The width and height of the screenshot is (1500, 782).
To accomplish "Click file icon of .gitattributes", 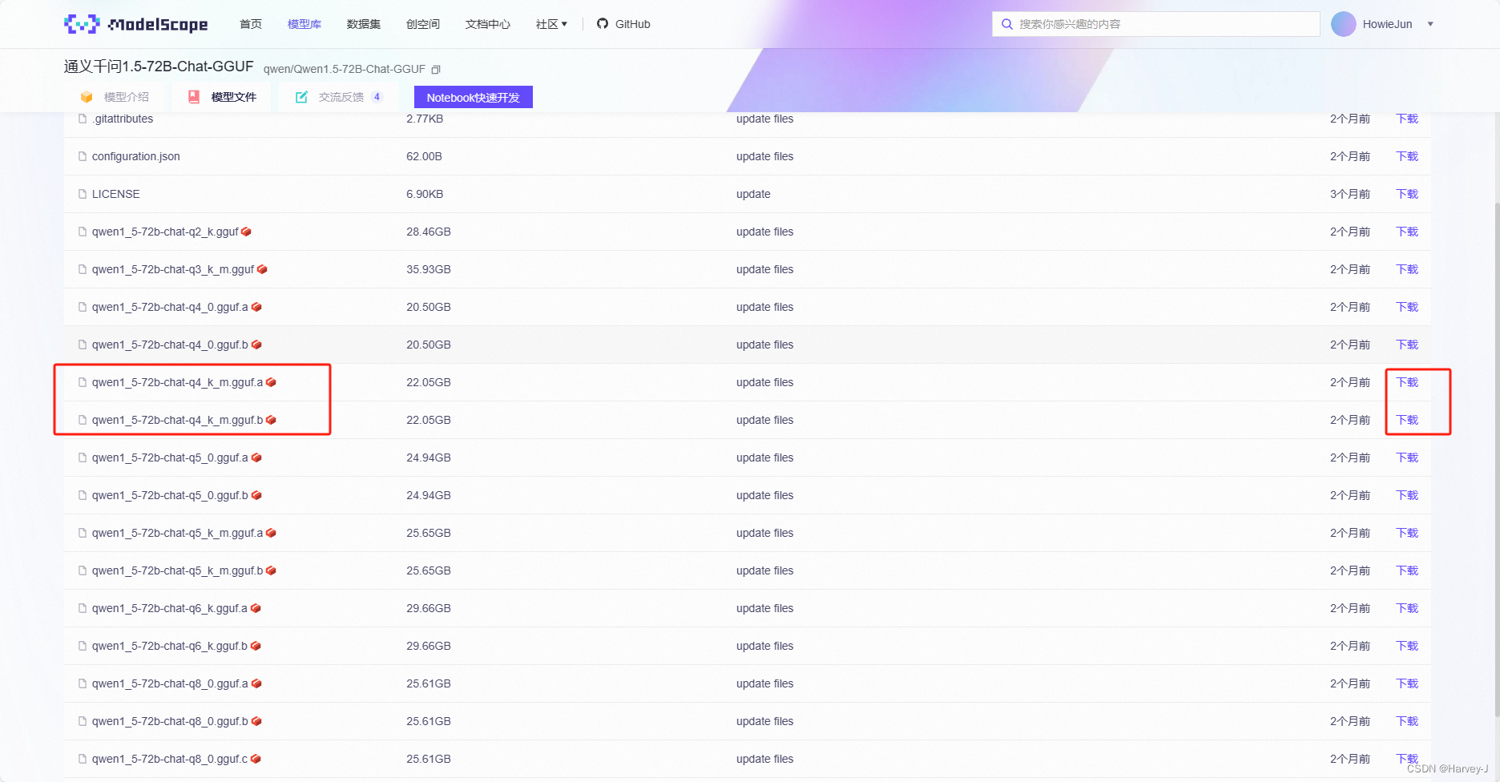I will 83,119.
